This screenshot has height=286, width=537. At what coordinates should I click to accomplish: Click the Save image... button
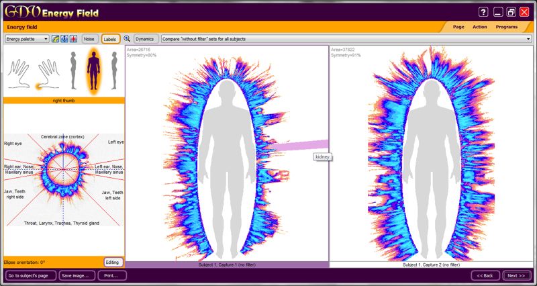pos(77,275)
